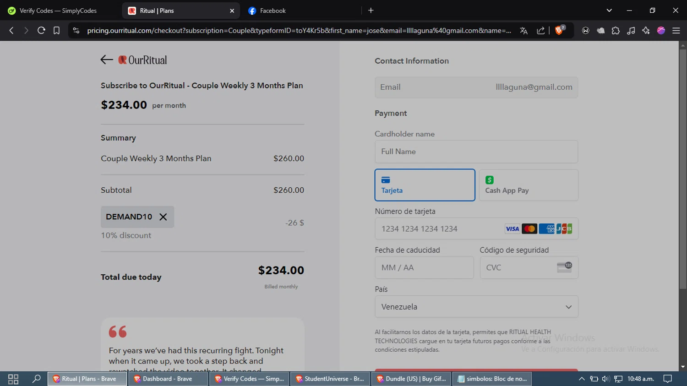The height and width of the screenshot is (386, 687).
Task: Go back in browser history
Action: [11, 31]
